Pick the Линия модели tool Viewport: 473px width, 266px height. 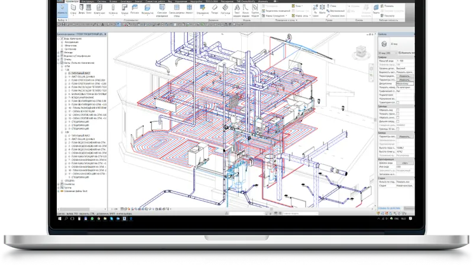click(x=245, y=10)
